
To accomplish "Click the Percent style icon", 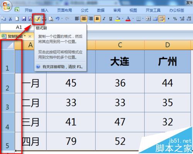I will pos(175,19).
